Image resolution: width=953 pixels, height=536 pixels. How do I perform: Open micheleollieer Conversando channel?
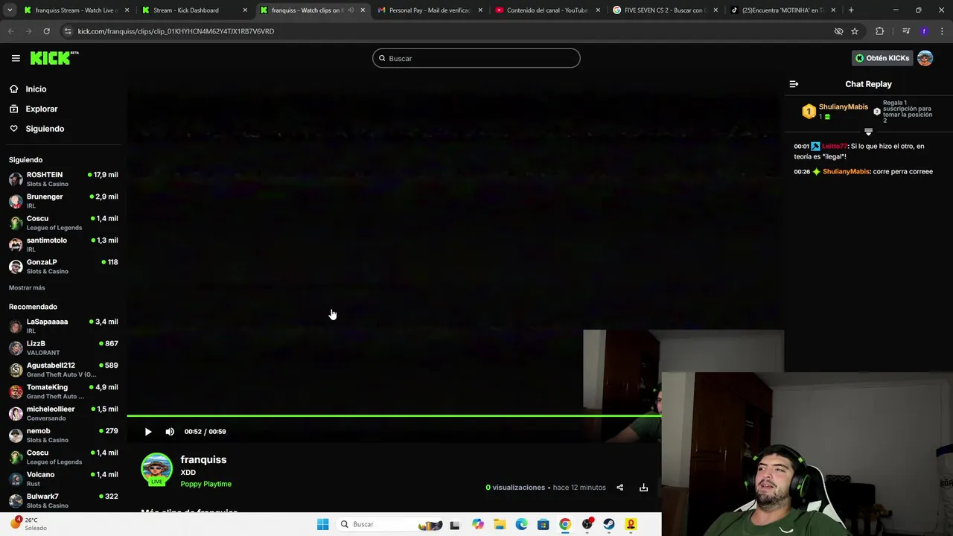click(63, 413)
